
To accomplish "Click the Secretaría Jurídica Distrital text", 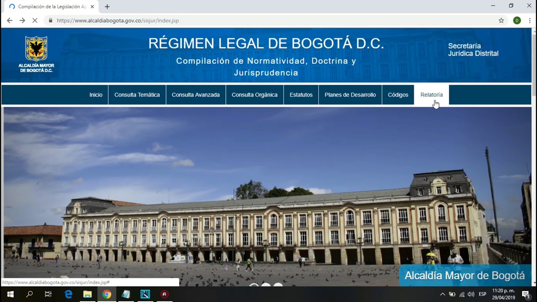I will coord(473,49).
